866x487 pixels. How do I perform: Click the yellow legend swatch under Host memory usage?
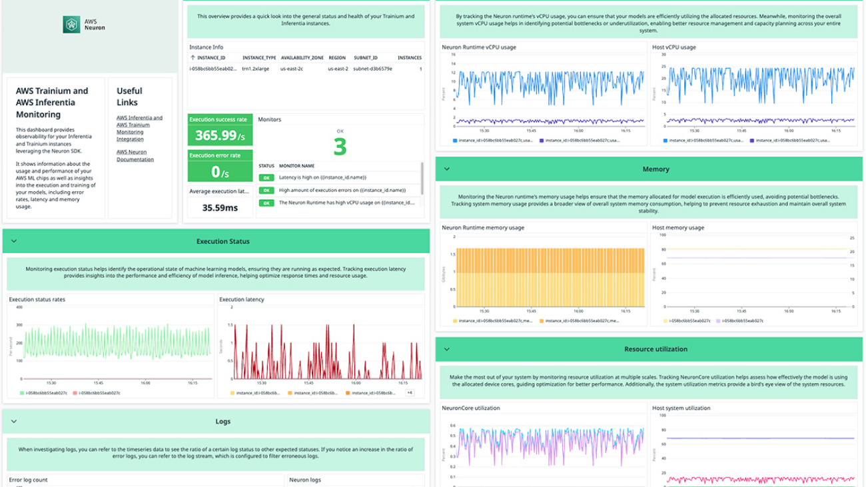(665, 321)
